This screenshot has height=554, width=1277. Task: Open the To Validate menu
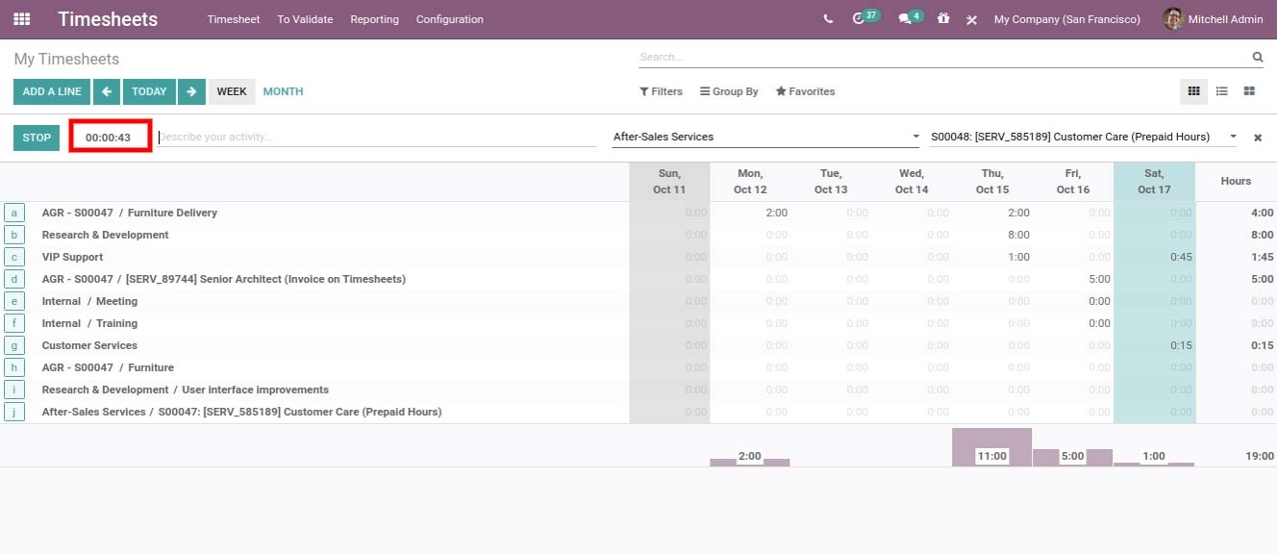(305, 19)
